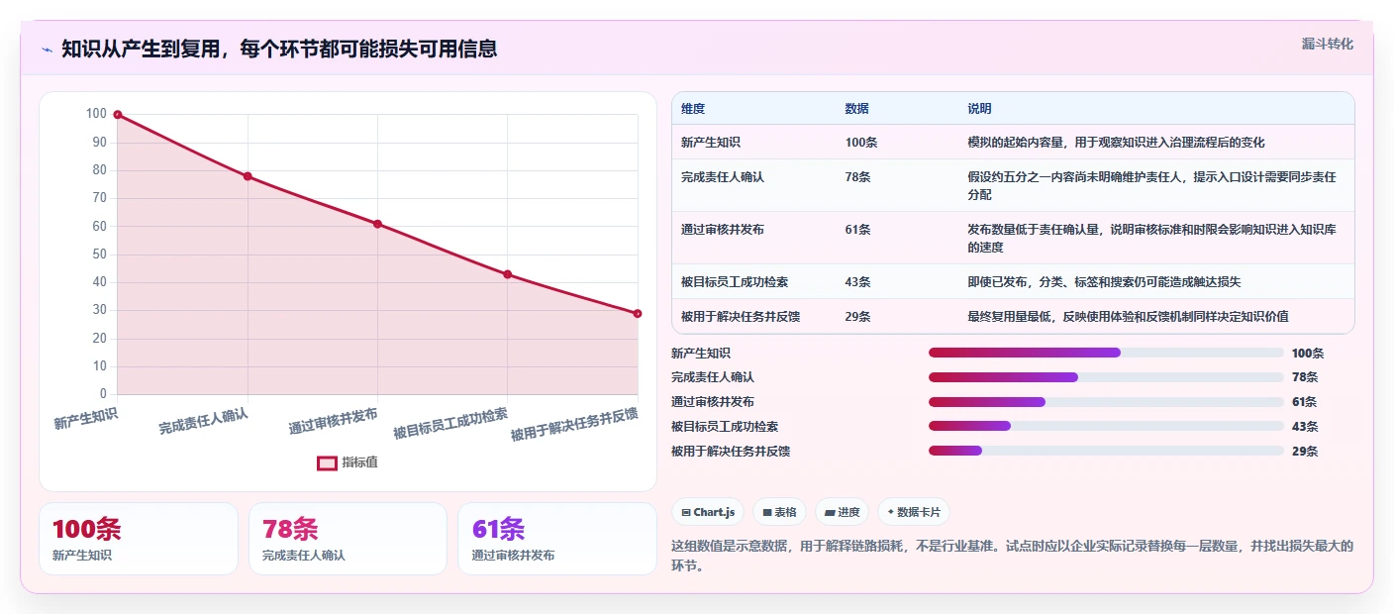Click the 新产生知识 cell in the table
The height and width of the screenshot is (614, 1394).
711,143
